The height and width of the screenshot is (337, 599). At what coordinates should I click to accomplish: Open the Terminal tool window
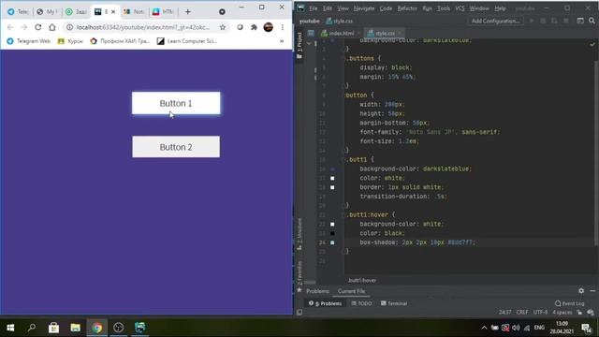394,303
